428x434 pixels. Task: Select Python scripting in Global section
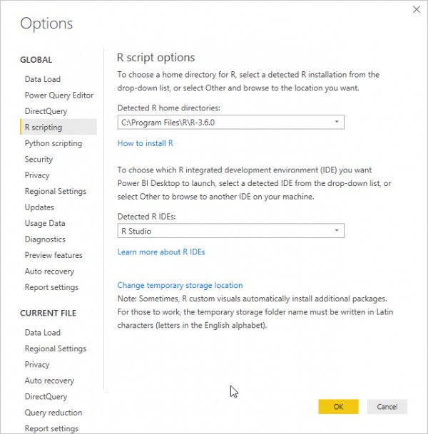point(53,143)
